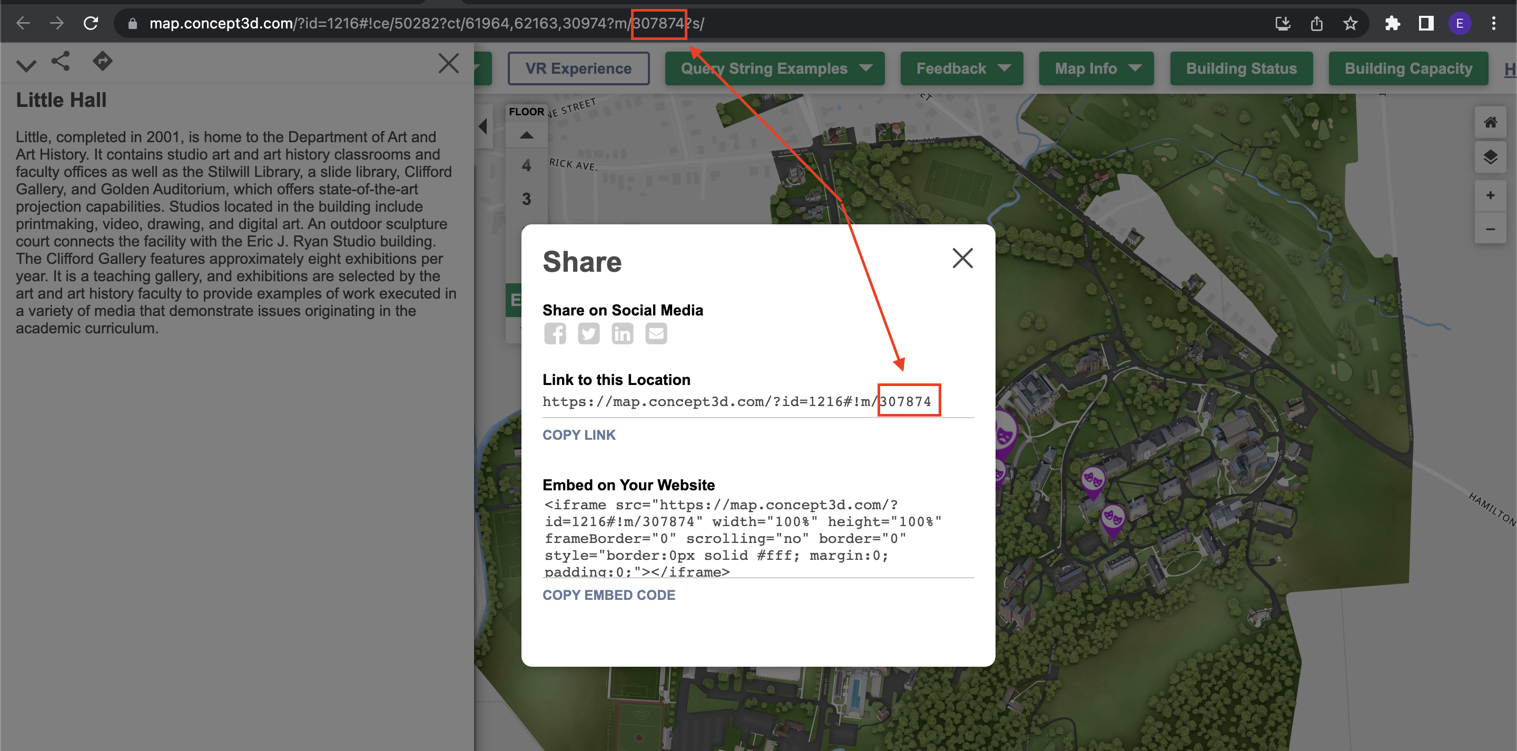
Task: Click the lock icon in the address bar
Action: click(x=133, y=24)
